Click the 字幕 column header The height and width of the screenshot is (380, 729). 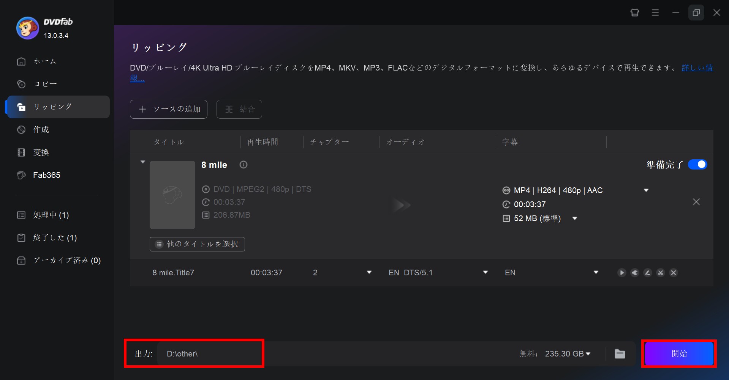pyautogui.click(x=510, y=142)
